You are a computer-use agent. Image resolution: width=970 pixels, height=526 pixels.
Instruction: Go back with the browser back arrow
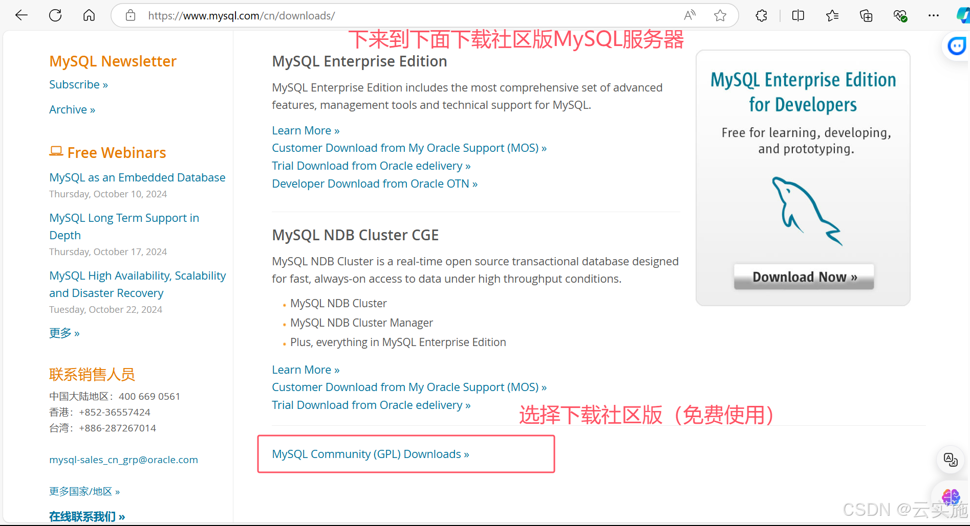(21, 15)
